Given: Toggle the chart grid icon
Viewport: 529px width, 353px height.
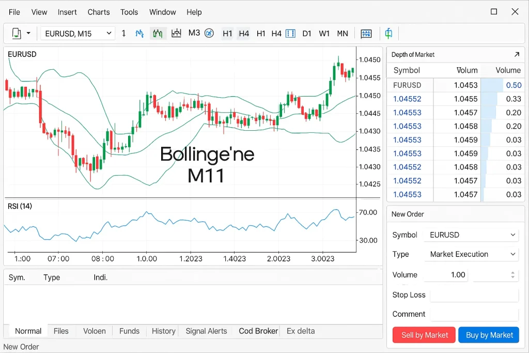Looking at the screenshot, I should 366,34.
